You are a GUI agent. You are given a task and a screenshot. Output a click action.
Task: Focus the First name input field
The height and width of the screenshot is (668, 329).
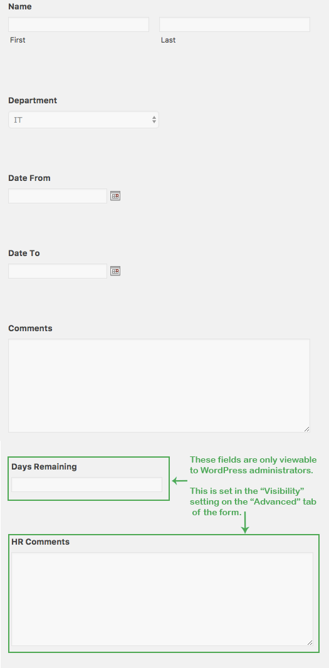point(78,24)
